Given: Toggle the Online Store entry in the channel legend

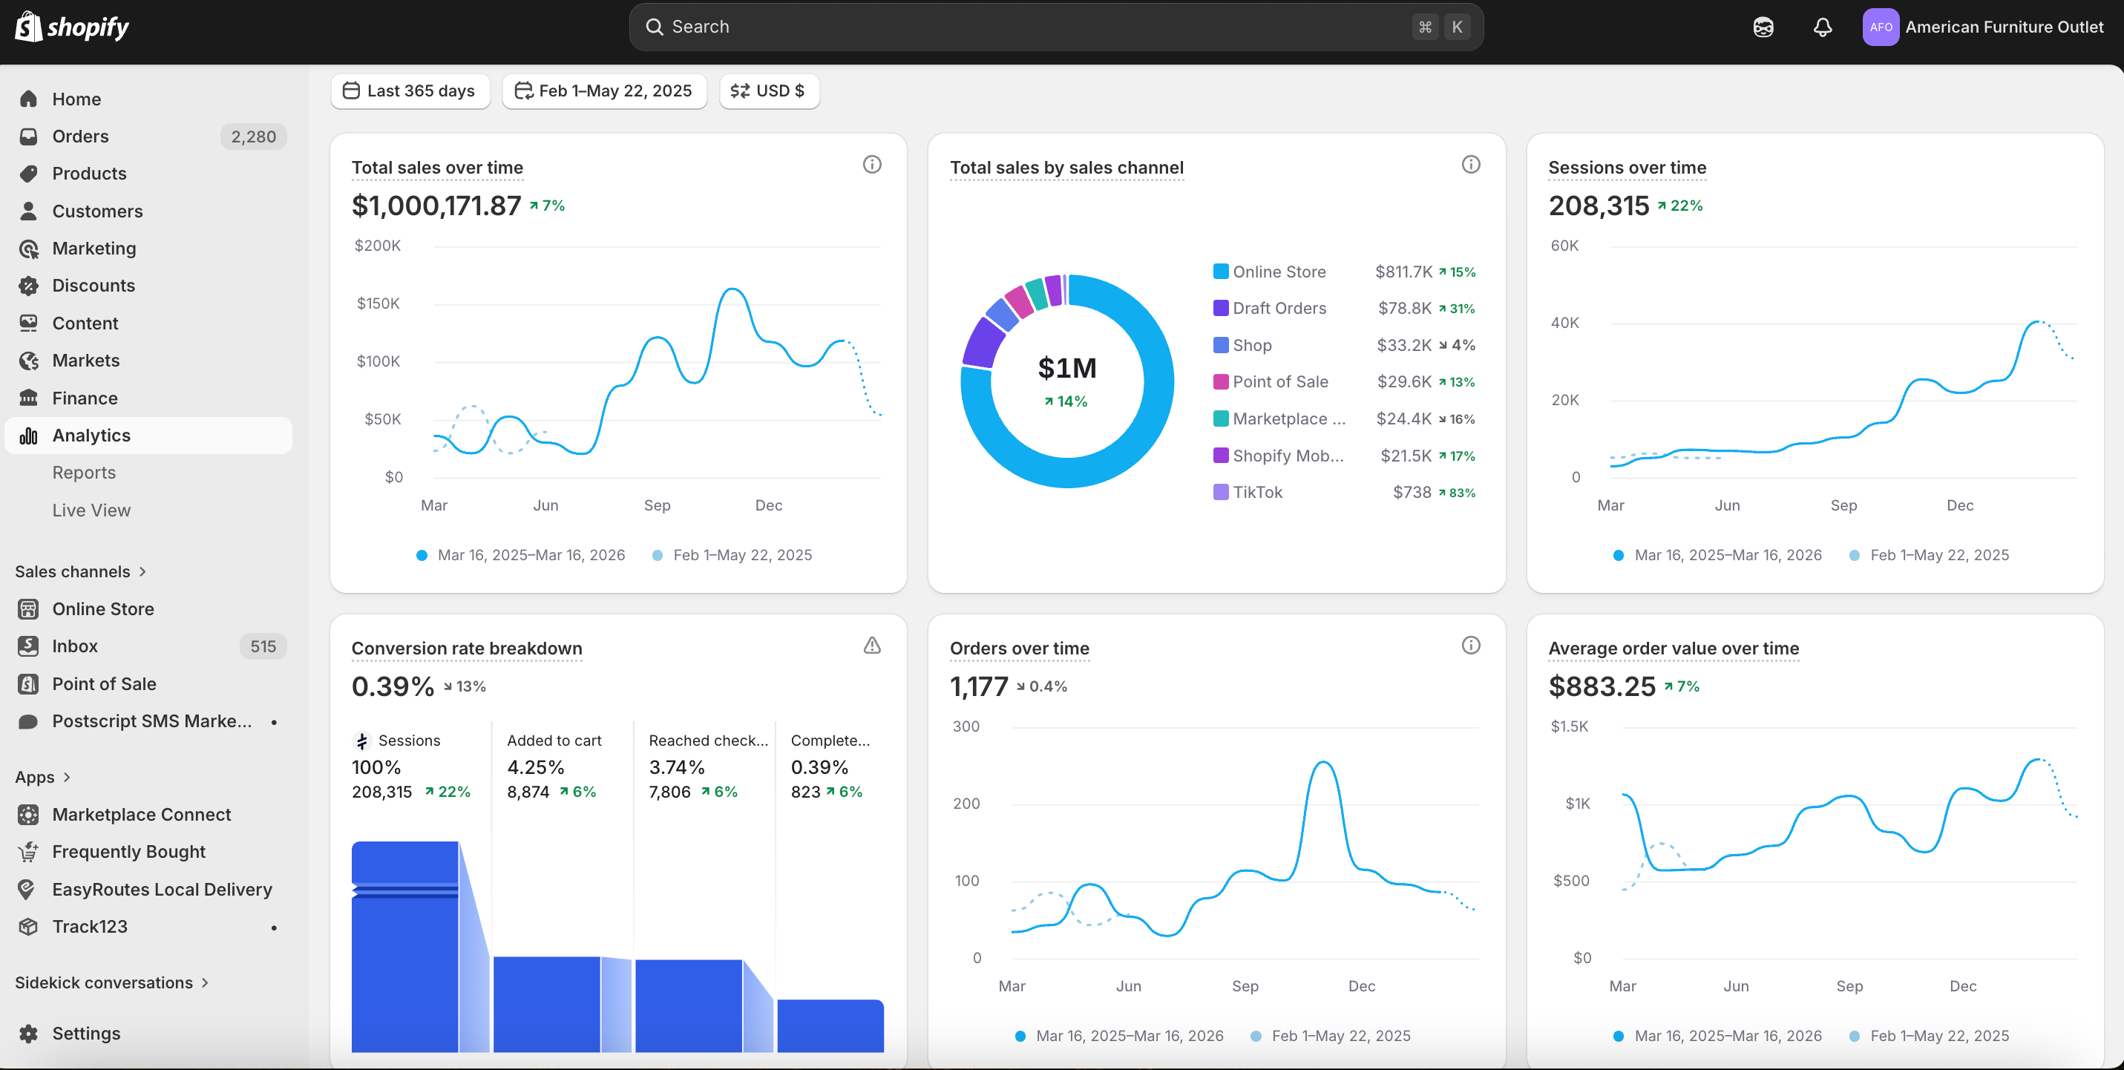Looking at the screenshot, I should pos(1279,271).
